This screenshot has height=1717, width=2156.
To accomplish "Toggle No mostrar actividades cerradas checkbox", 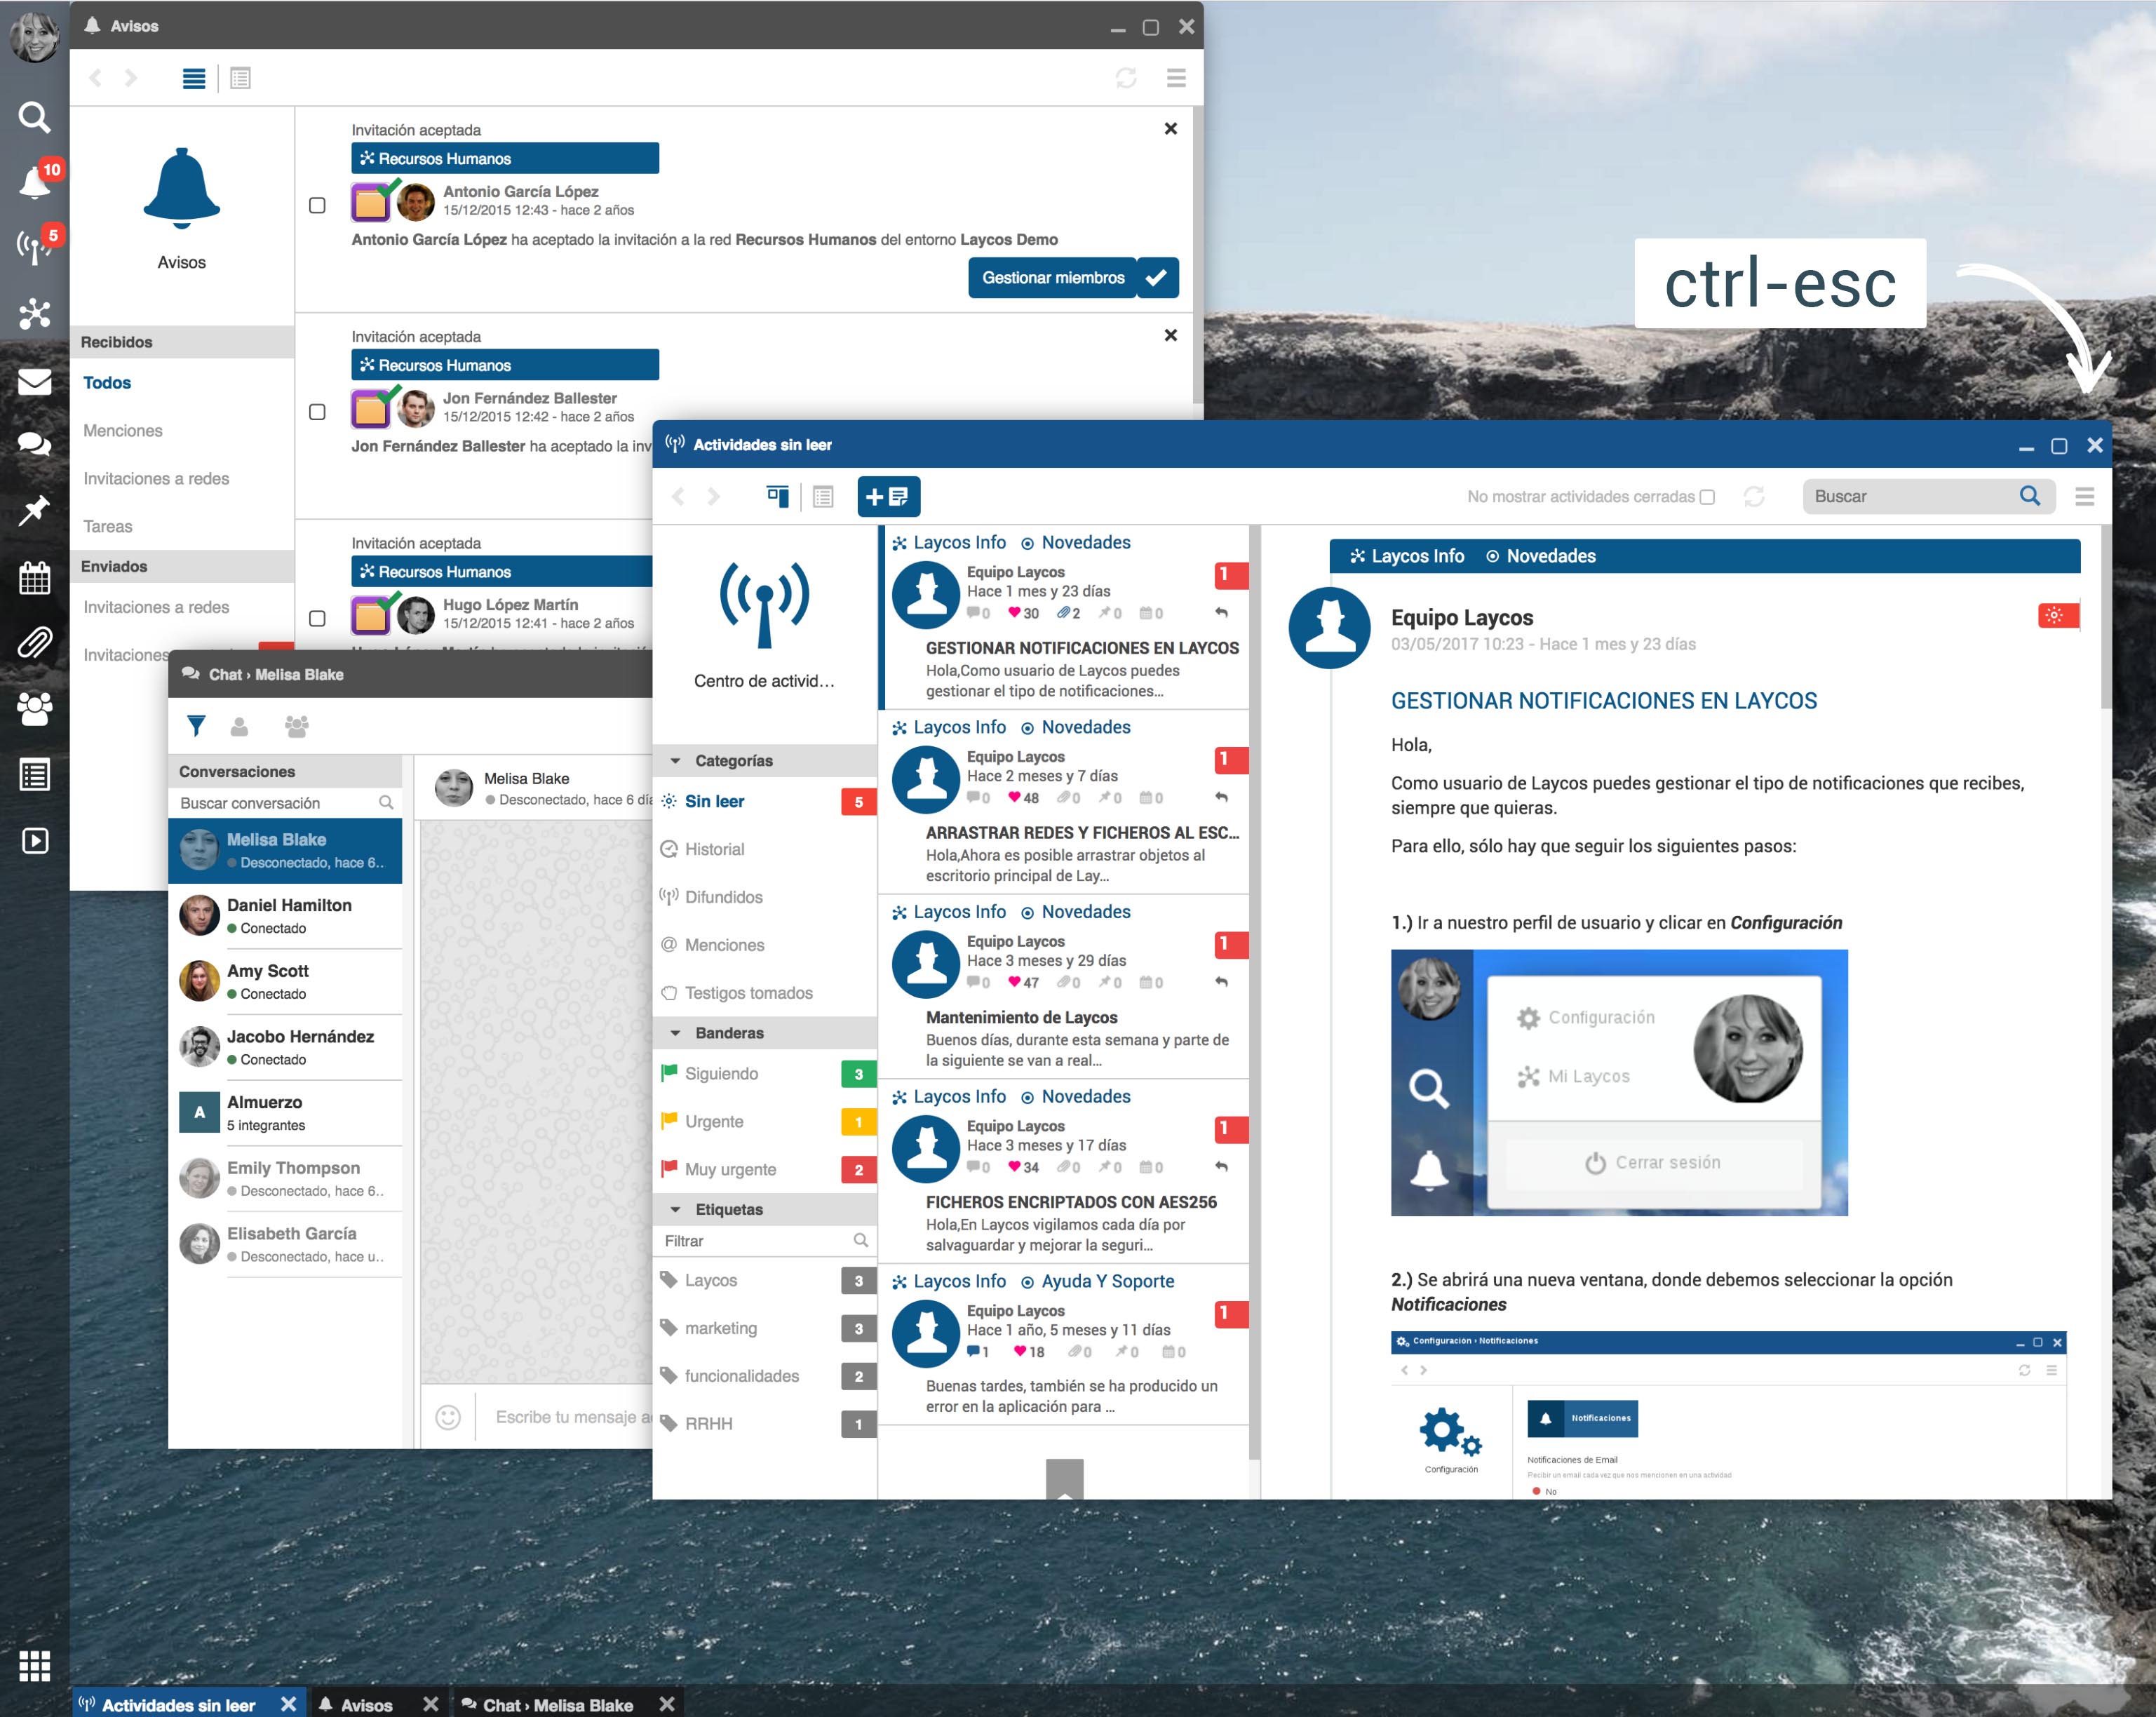I will point(1707,497).
